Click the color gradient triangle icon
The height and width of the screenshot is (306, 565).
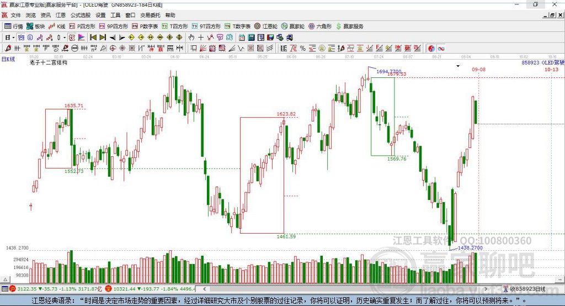click(82, 38)
